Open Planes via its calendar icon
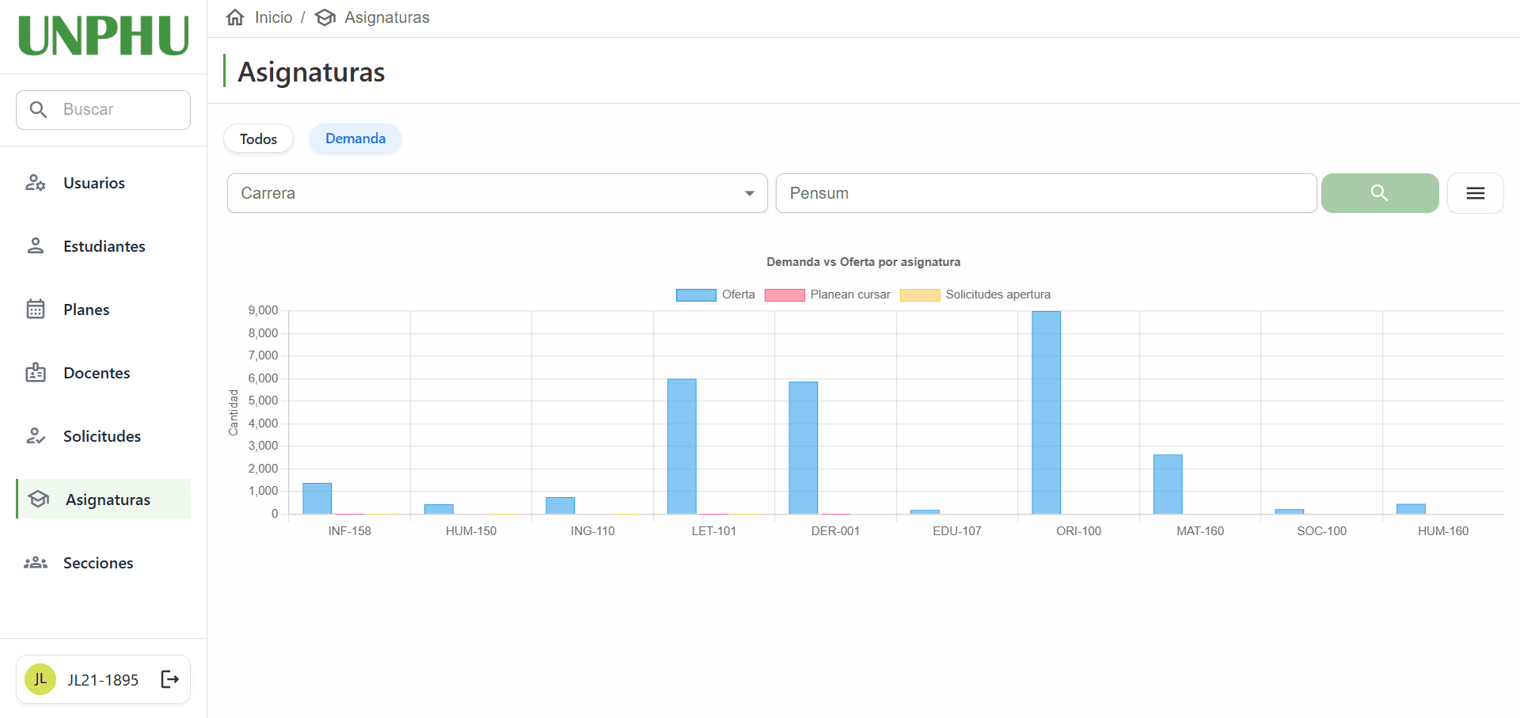1520x718 pixels. coord(36,310)
